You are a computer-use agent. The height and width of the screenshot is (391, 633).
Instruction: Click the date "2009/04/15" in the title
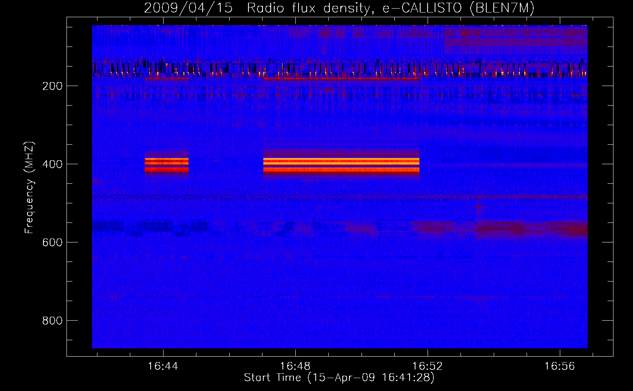188,8
